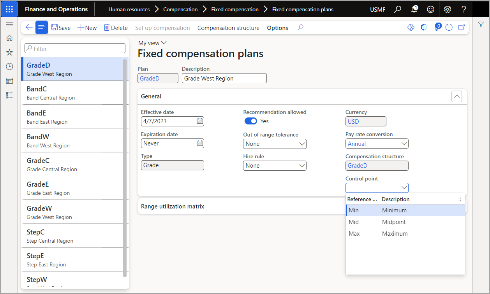Image resolution: width=490 pixels, height=294 pixels.
Task: Click Compensation structure in action bar
Action: coord(228,28)
